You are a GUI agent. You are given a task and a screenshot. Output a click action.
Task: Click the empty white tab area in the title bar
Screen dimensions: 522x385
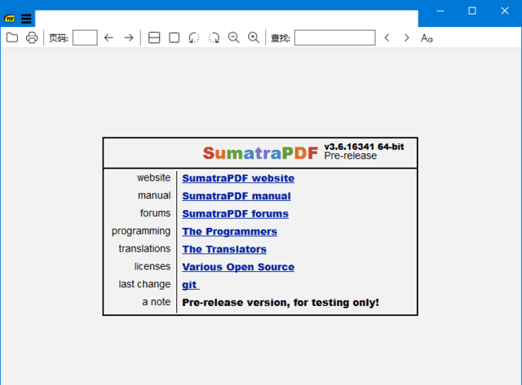[x=227, y=19]
